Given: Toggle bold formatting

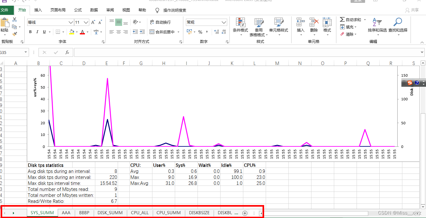Looking at the screenshot, I should point(30,32).
